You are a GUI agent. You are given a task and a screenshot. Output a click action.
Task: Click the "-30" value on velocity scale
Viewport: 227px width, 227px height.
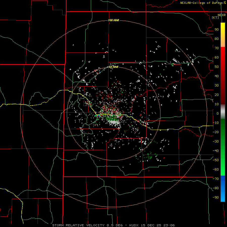click(216, 141)
